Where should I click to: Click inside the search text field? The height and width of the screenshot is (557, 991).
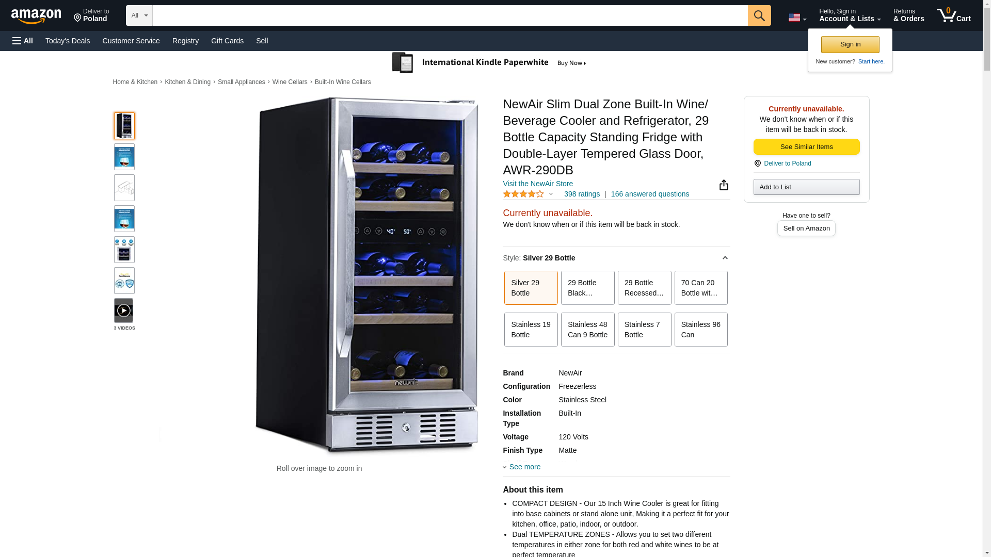click(x=450, y=15)
